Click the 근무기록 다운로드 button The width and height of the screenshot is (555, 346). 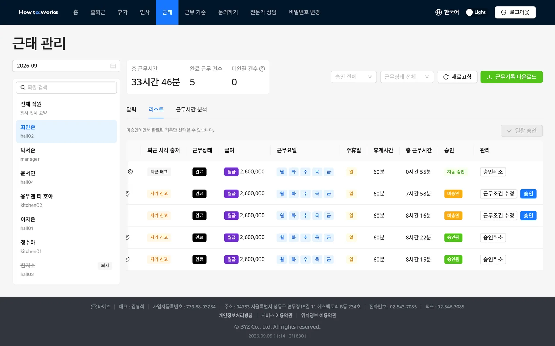point(511,77)
